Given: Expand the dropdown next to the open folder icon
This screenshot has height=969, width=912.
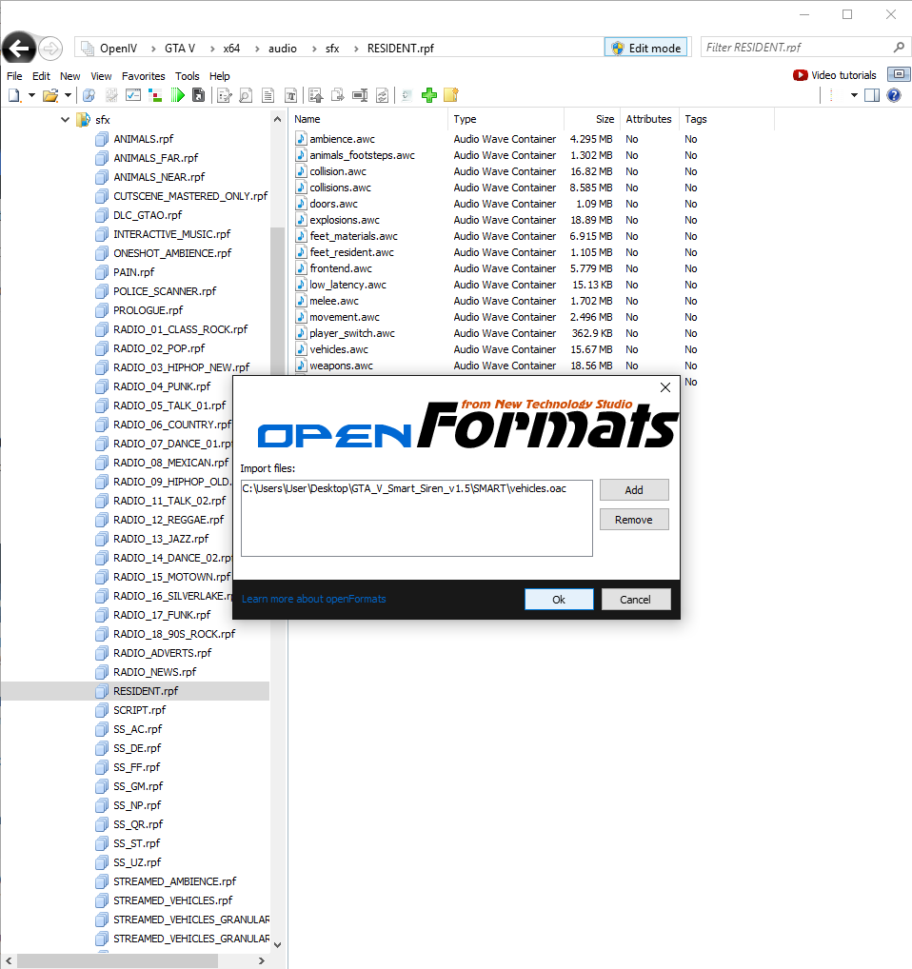Looking at the screenshot, I should (x=68, y=95).
